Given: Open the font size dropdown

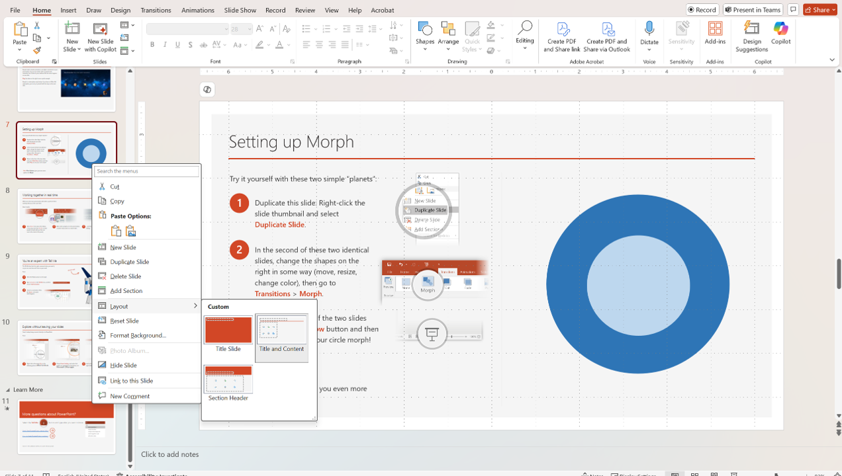Looking at the screenshot, I should pyautogui.click(x=250, y=29).
